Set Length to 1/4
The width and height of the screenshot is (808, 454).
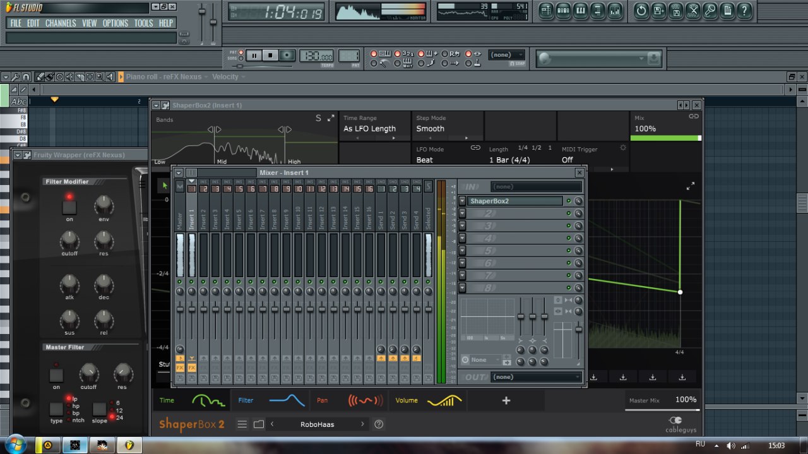pos(523,148)
